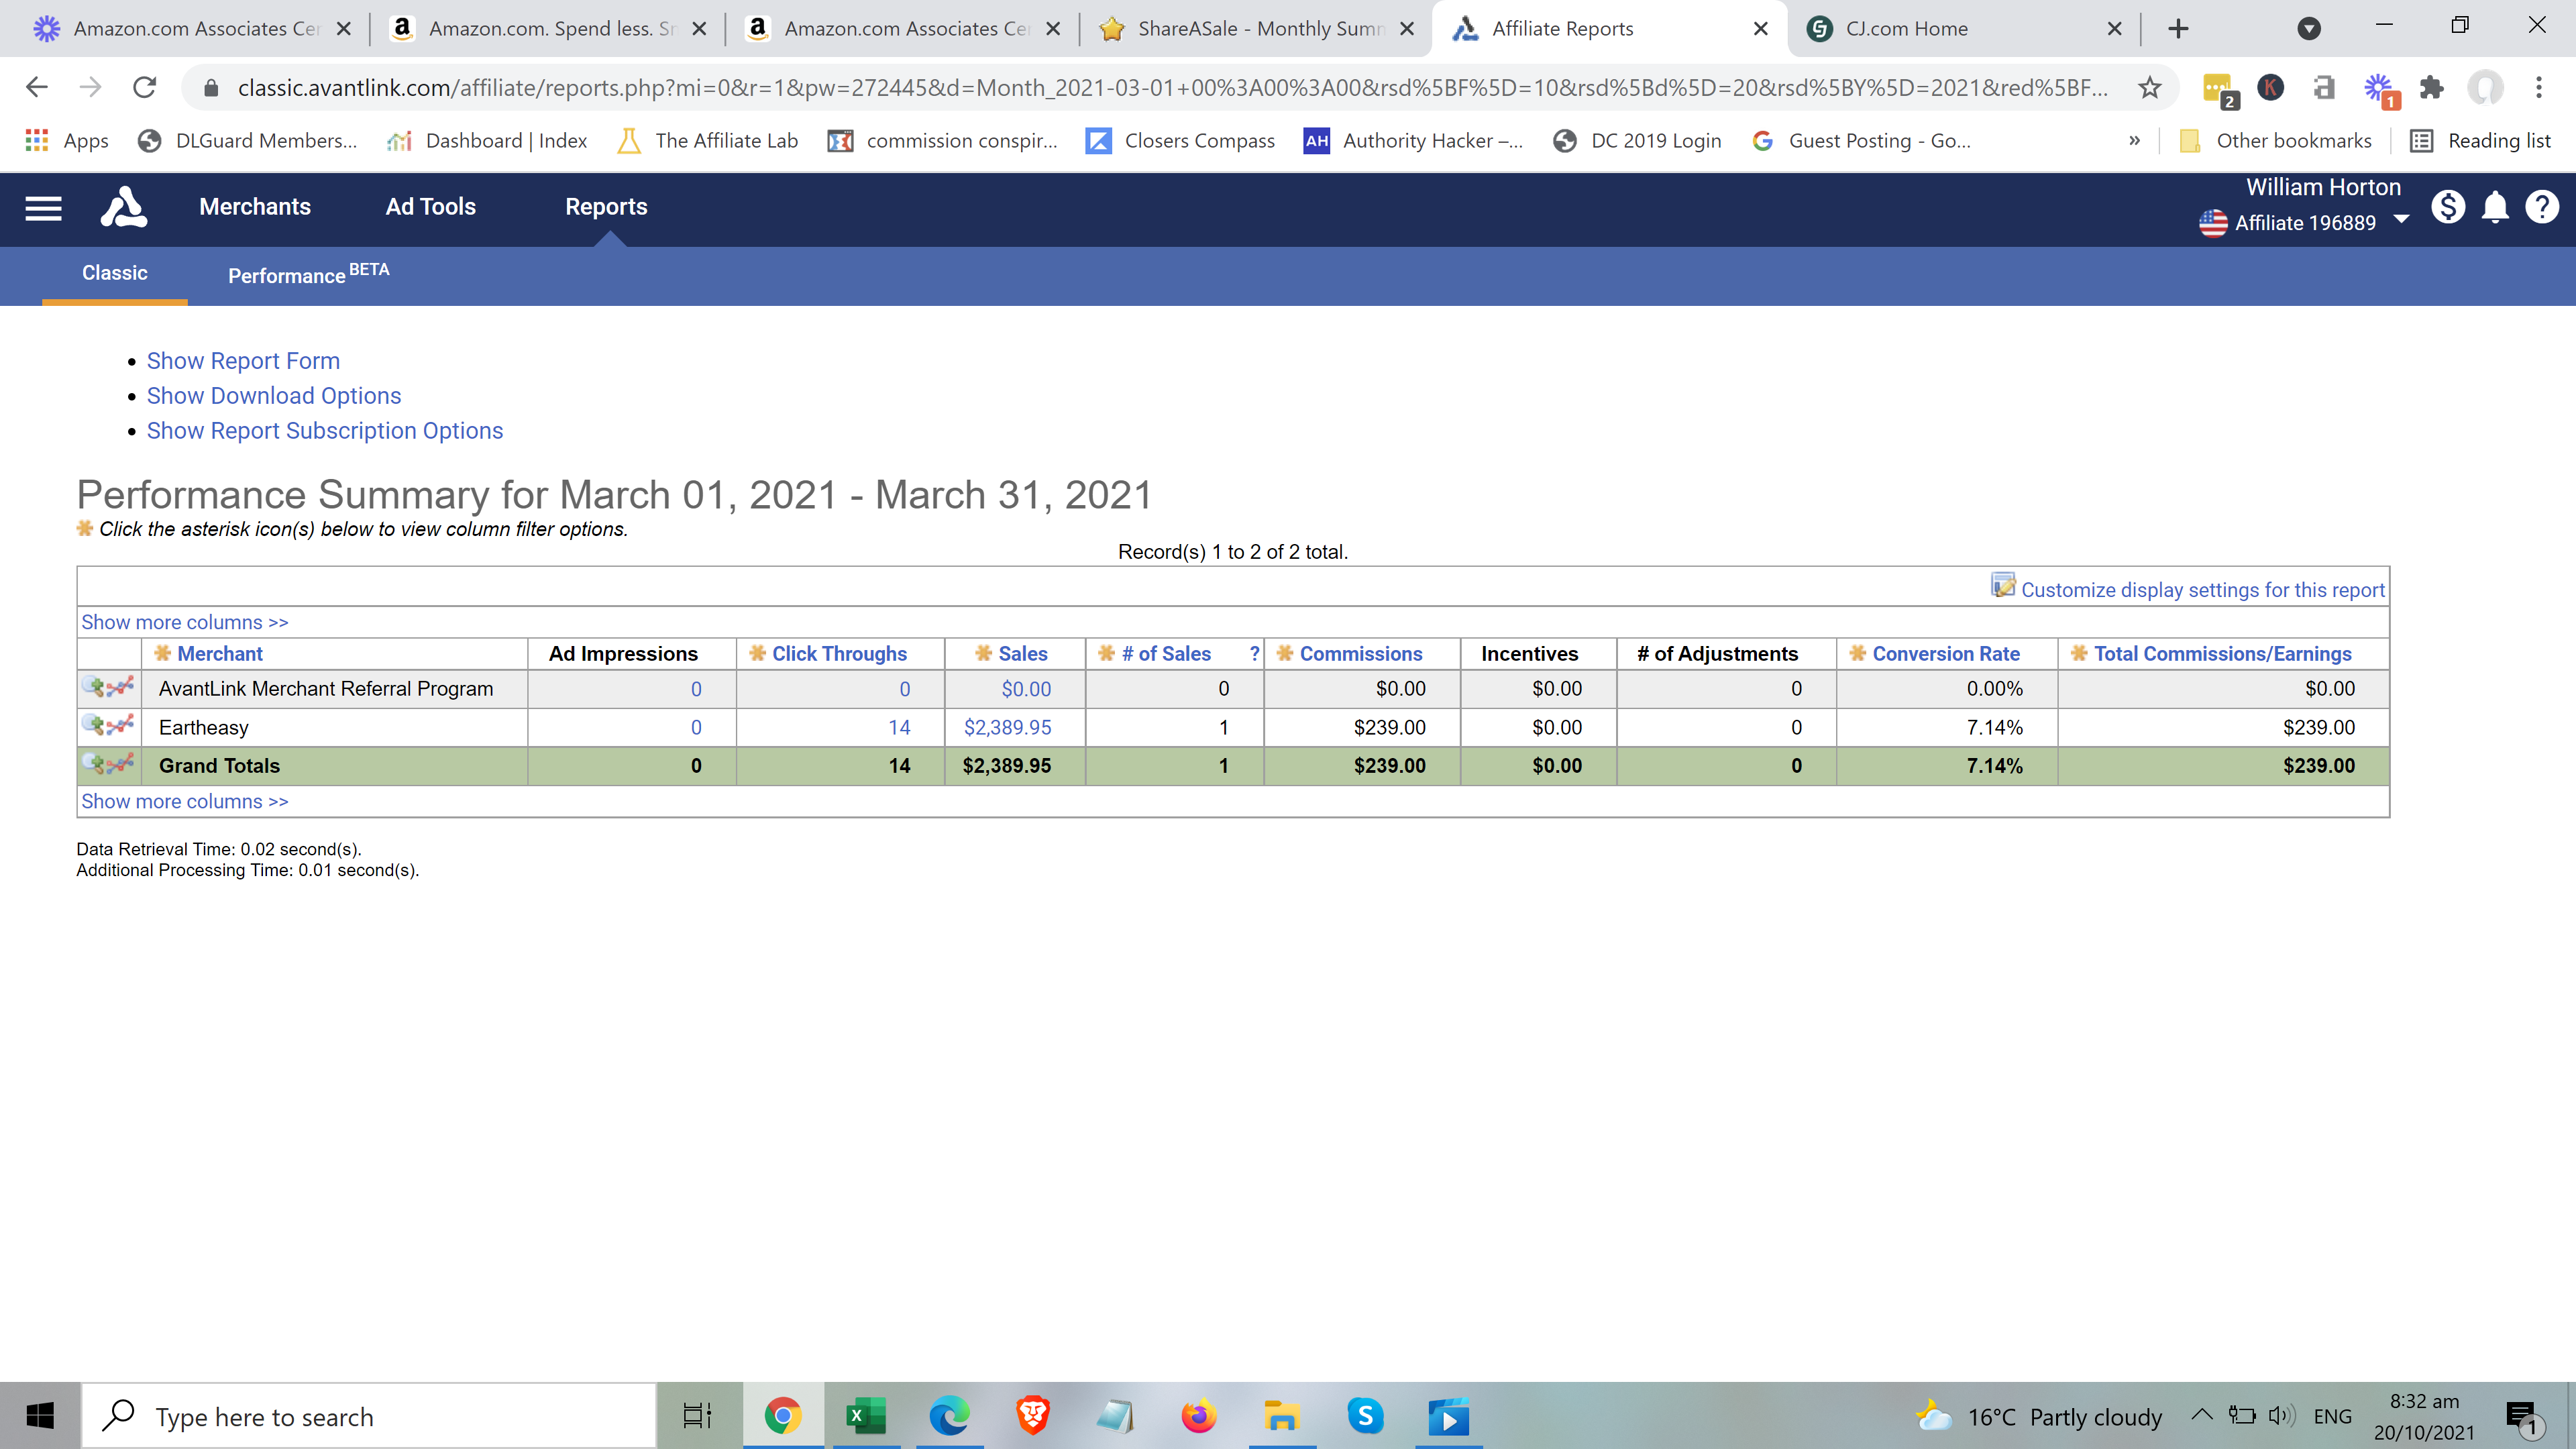
Task: Click the Merchant column asterisk filter icon
Action: 163,653
